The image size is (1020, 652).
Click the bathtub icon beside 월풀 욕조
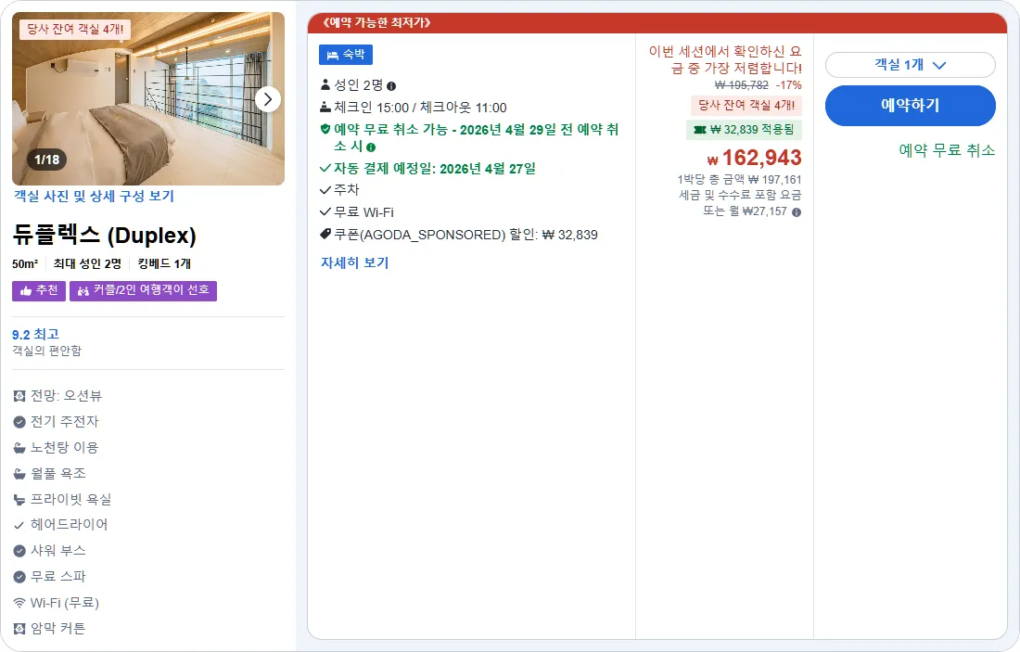click(19, 474)
